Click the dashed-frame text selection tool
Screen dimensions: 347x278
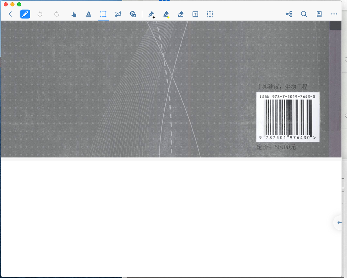pos(210,14)
